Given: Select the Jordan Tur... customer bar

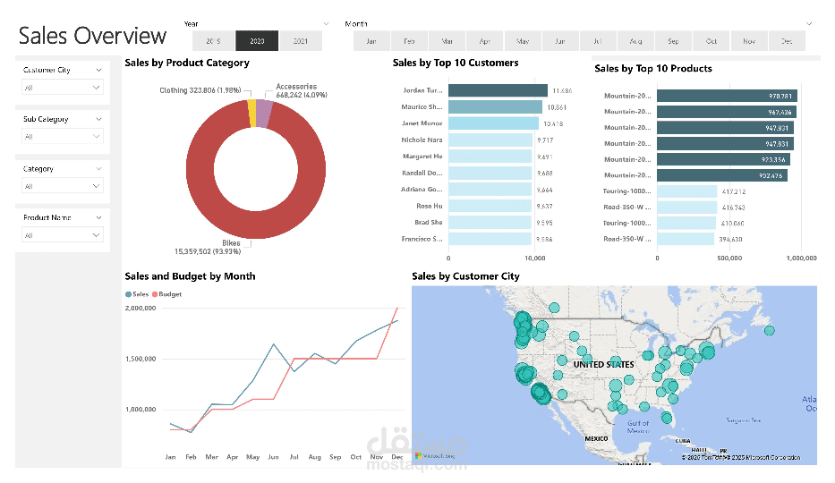Looking at the screenshot, I should coord(498,90).
